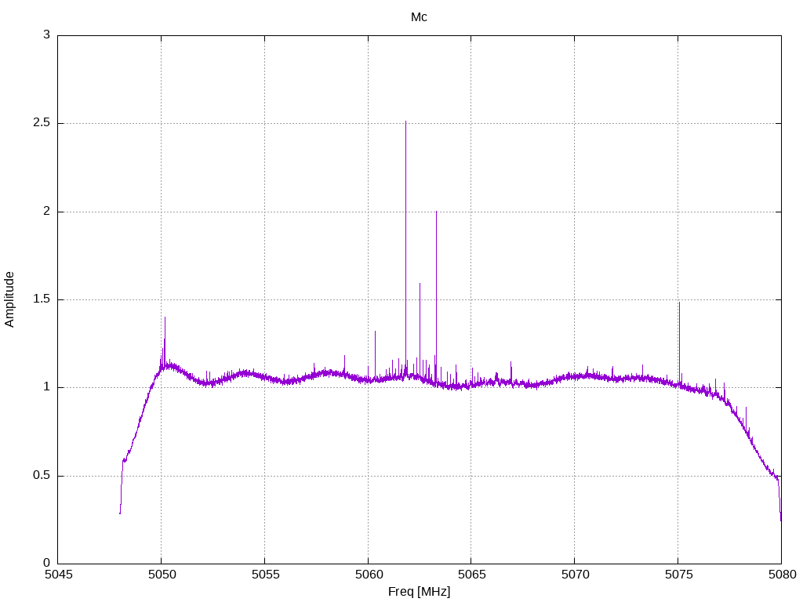Image resolution: width=803 pixels, height=602 pixels.
Task: Click the x-axis tick label 5055
Action: (x=265, y=575)
